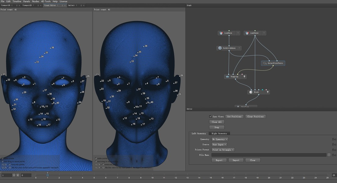Click the Swap button
This screenshot has height=183, width=337.
coord(217,127)
